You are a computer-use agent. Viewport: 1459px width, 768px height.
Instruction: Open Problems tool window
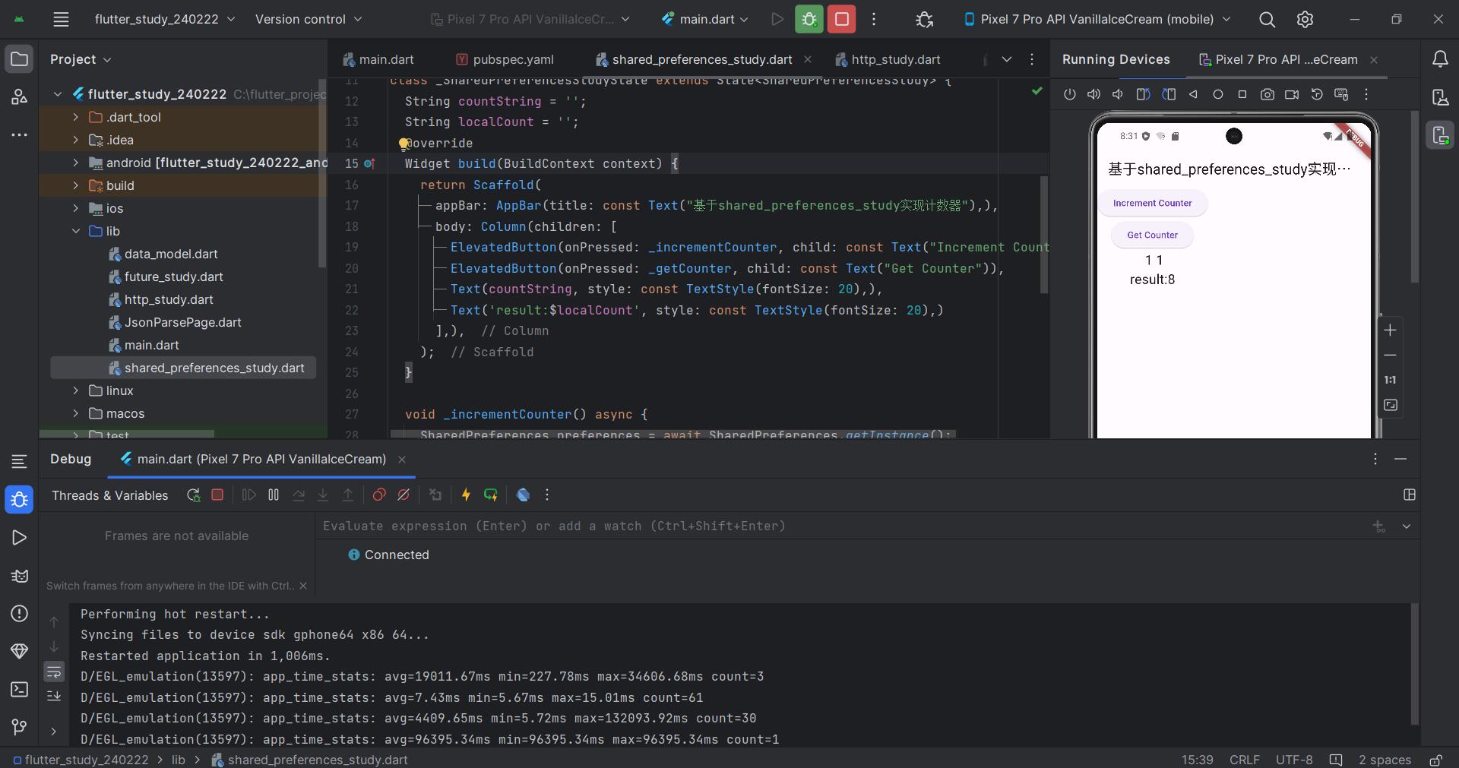point(19,613)
